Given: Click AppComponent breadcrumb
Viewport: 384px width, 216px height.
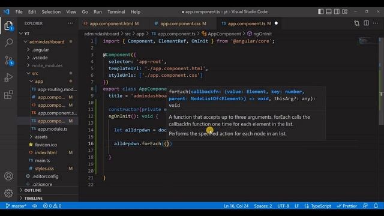Looking at the screenshot, I should click(x=221, y=34).
